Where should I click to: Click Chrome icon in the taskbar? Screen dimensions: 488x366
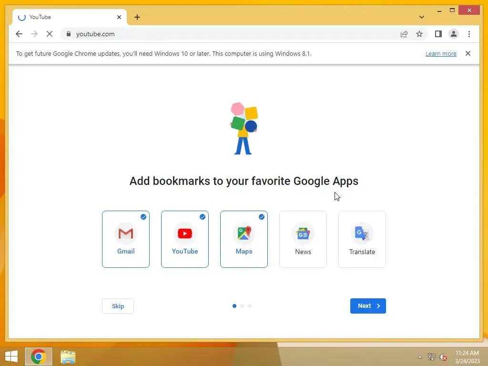39,356
